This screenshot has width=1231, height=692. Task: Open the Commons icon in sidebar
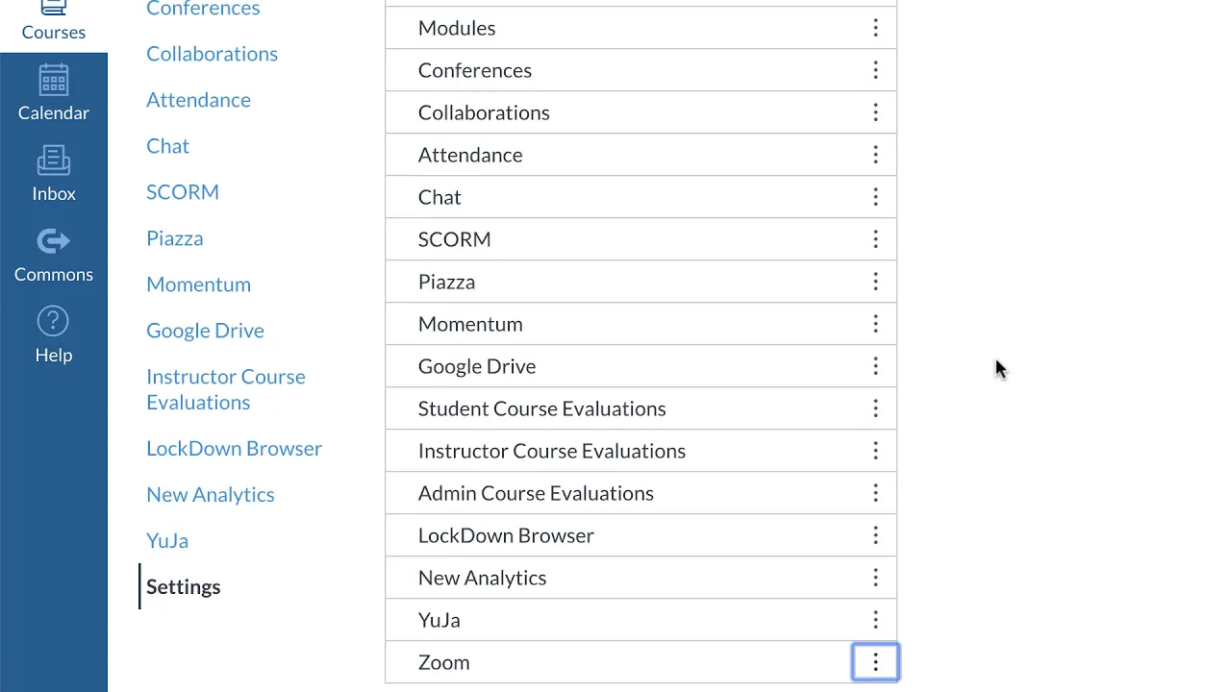(x=53, y=255)
